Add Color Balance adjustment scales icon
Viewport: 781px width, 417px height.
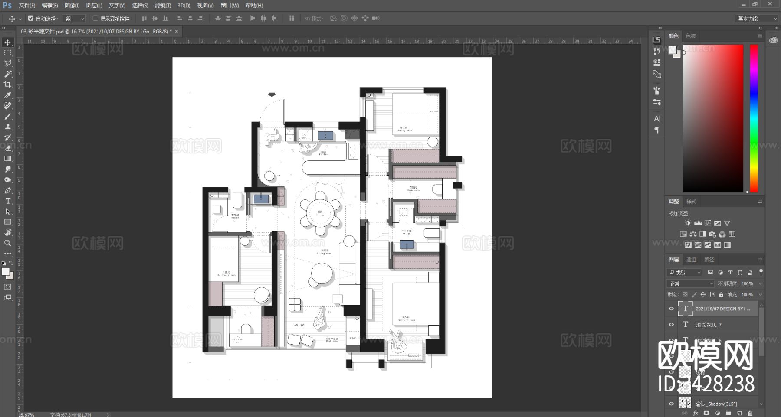tap(693, 234)
